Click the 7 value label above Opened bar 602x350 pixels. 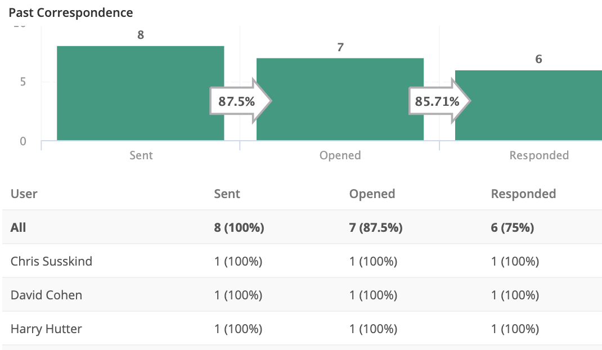[x=340, y=47]
